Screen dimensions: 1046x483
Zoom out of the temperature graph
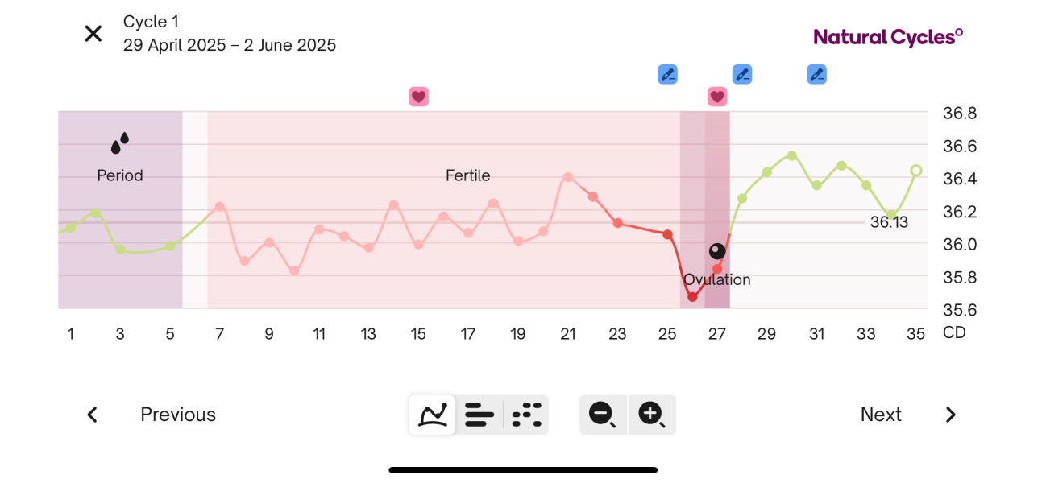click(603, 415)
